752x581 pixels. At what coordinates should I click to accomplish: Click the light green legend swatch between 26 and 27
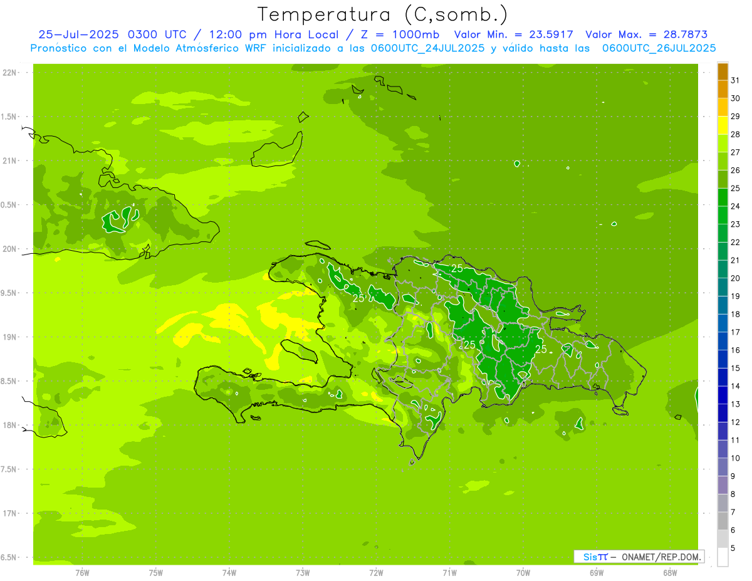coord(723,162)
